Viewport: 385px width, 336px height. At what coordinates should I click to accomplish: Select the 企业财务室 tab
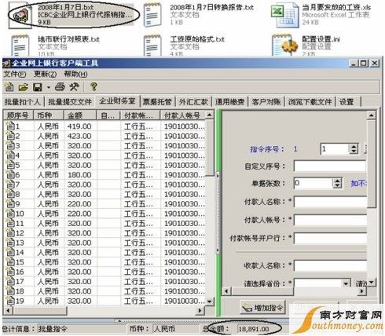point(117,101)
